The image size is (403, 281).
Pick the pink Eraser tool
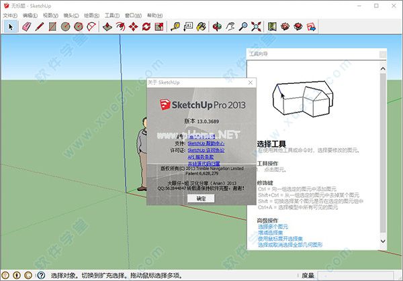click(26, 27)
